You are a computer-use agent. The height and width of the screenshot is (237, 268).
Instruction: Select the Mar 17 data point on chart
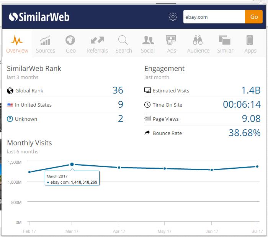(x=72, y=164)
